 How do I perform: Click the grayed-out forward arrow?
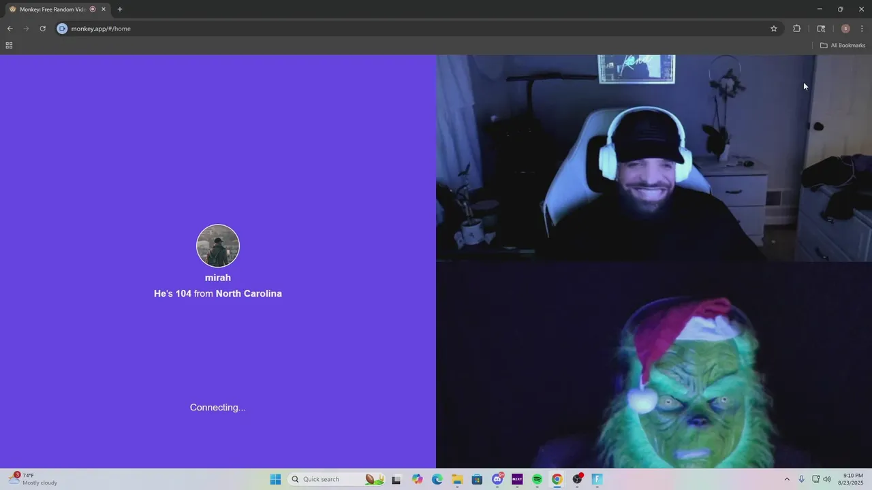click(26, 29)
